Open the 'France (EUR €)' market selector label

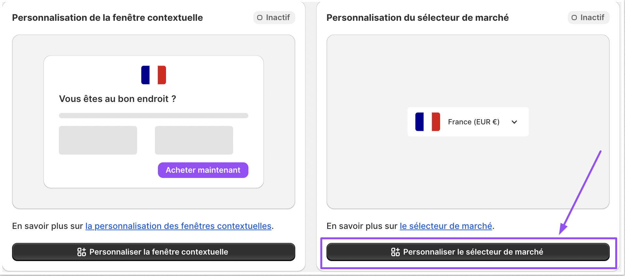pyautogui.click(x=474, y=122)
